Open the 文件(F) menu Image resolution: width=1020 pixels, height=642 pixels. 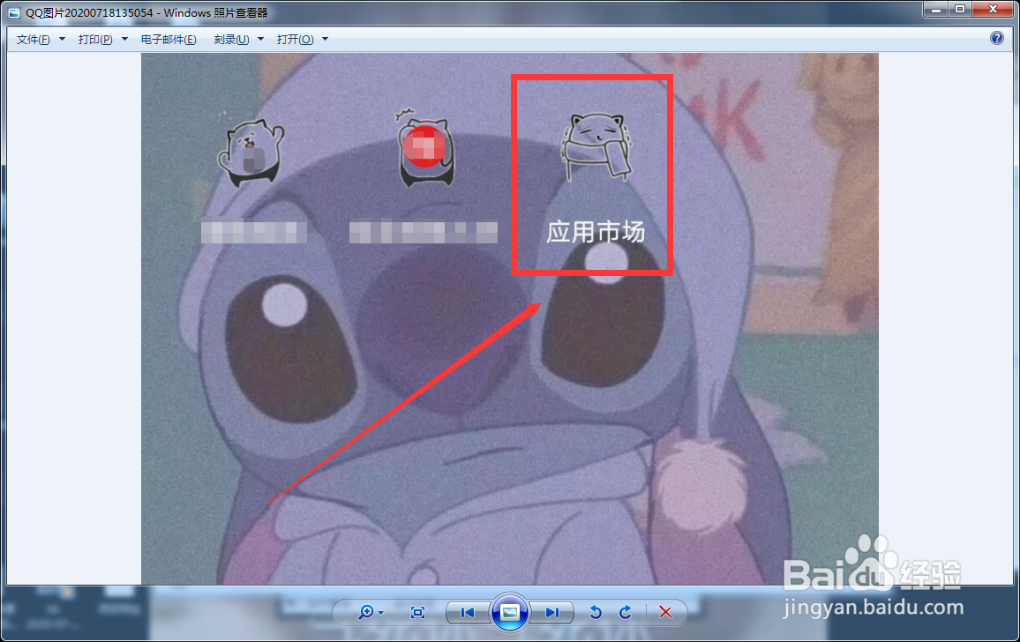pyautogui.click(x=33, y=40)
